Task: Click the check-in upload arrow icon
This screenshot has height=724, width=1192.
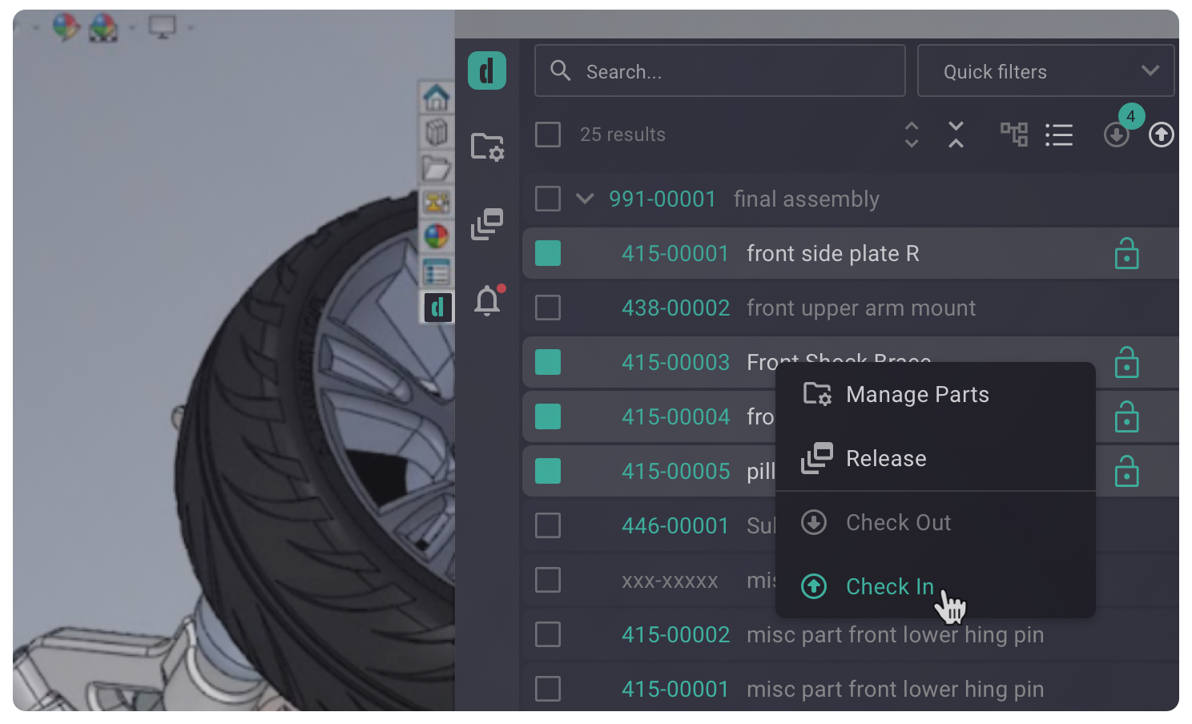Action: pos(1161,135)
